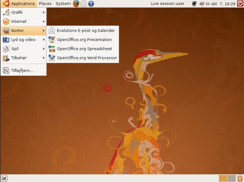Click the Spil playing cards icon

tap(6, 49)
